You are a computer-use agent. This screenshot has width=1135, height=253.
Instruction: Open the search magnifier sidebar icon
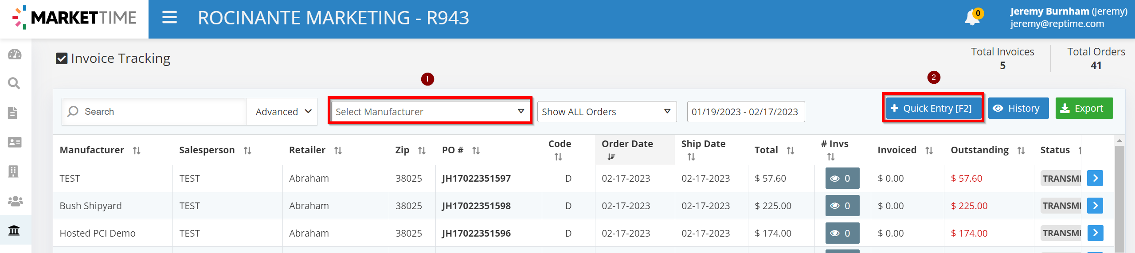[14, 83]
